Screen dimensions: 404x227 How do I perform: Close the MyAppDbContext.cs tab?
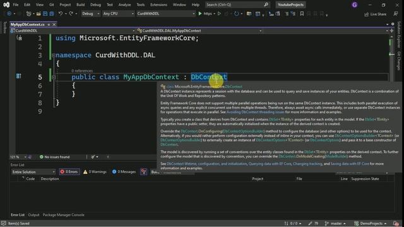[54, 25]
